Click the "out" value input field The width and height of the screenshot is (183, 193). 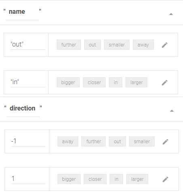28,45
